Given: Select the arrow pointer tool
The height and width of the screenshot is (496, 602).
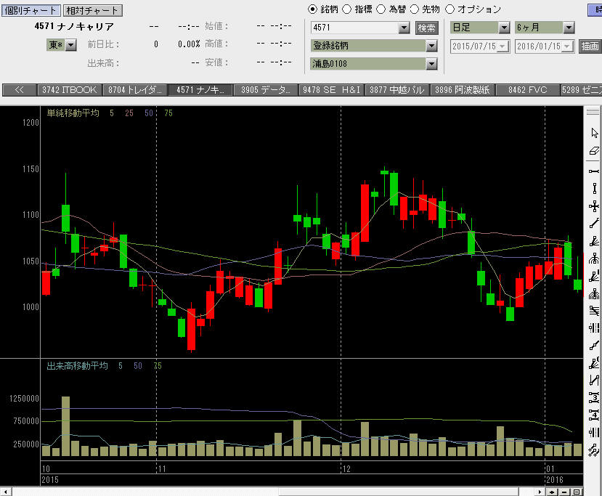Looking at the screenshot, I should (x=594, y=133).
